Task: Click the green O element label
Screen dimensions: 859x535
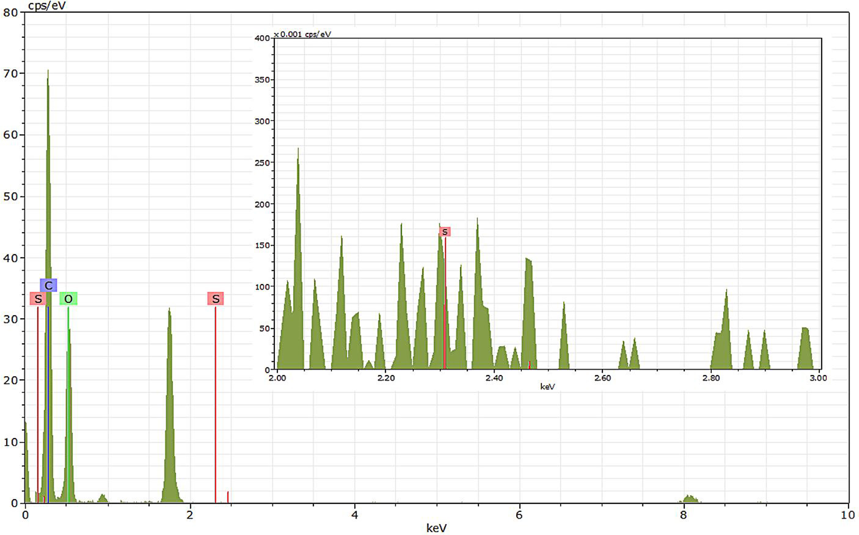Action: pyautogui.click(x=68, y=299)
